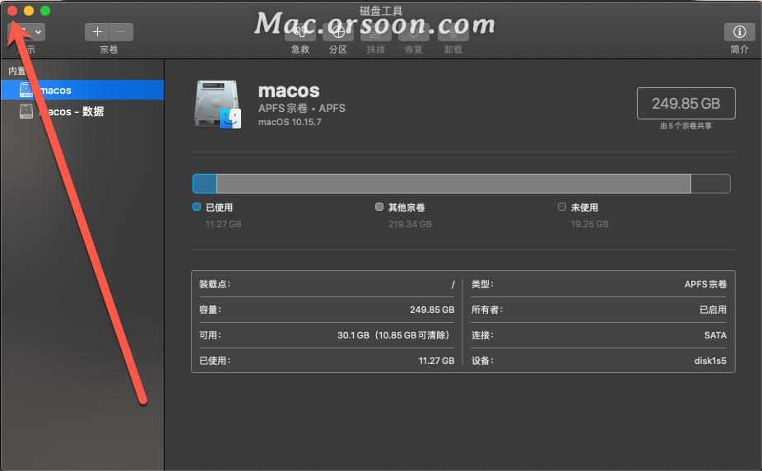Screen dimensions: 762x471
Task: Click the 连接 value 'SATA'
Action: [x=715, y=335]
